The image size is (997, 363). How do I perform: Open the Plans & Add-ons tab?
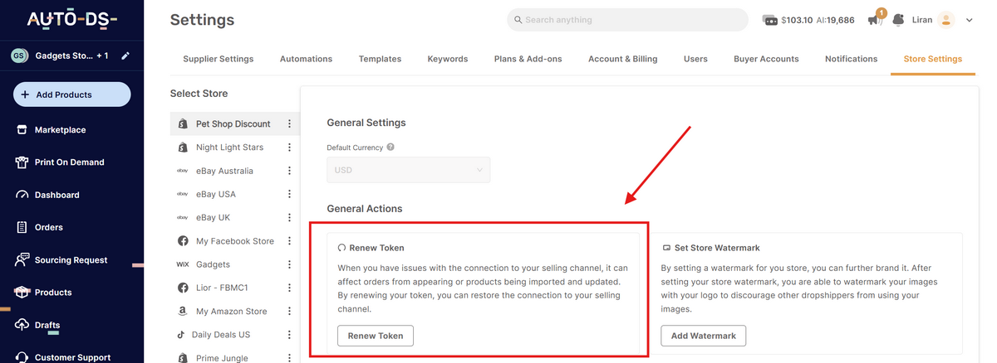tap(528, 59)
